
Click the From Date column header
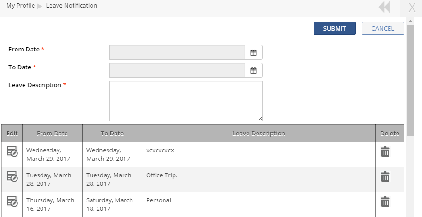click(x=52, y=133)
